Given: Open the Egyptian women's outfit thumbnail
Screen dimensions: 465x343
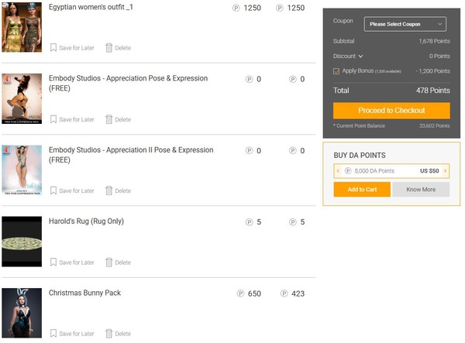Looking at the screenshot, I should click(22, 26).
